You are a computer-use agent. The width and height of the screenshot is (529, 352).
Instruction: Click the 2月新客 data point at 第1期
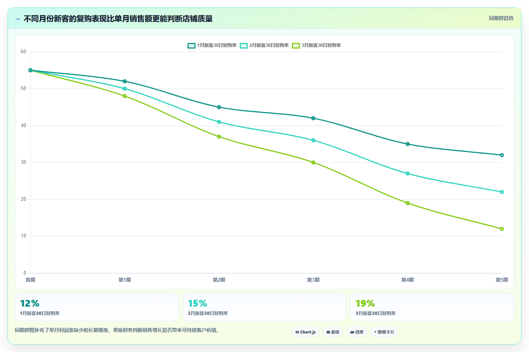click(x=125, y=89)
